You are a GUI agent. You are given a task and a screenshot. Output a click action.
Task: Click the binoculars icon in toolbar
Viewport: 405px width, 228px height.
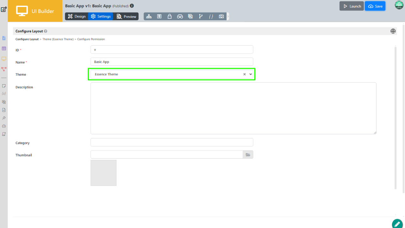(x=180, y=16)
